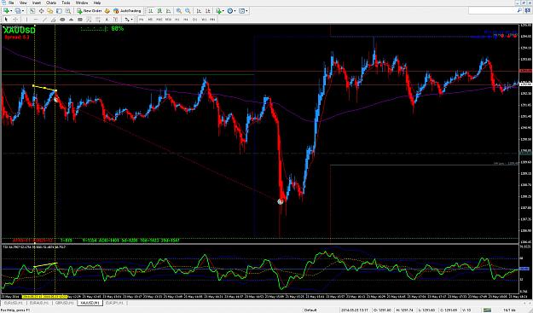533x313 pixels.
Task: Switch chart to line chart type
Action: coord(168,11)
